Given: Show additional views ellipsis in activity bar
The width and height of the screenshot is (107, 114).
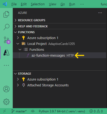Looking at the screenshot, I should click(x=6, y=65).
